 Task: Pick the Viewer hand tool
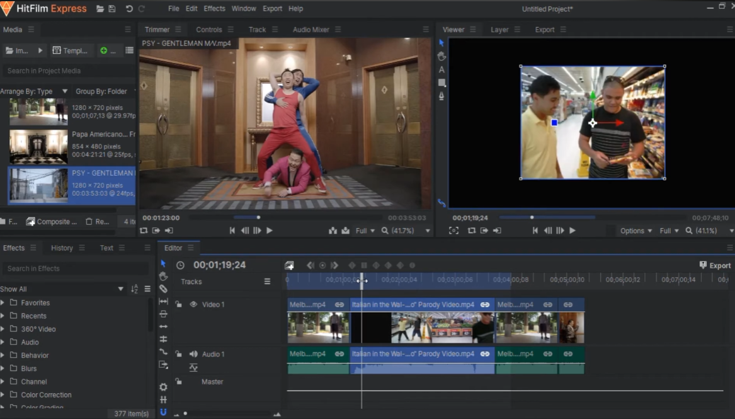(x=442, y=56)
